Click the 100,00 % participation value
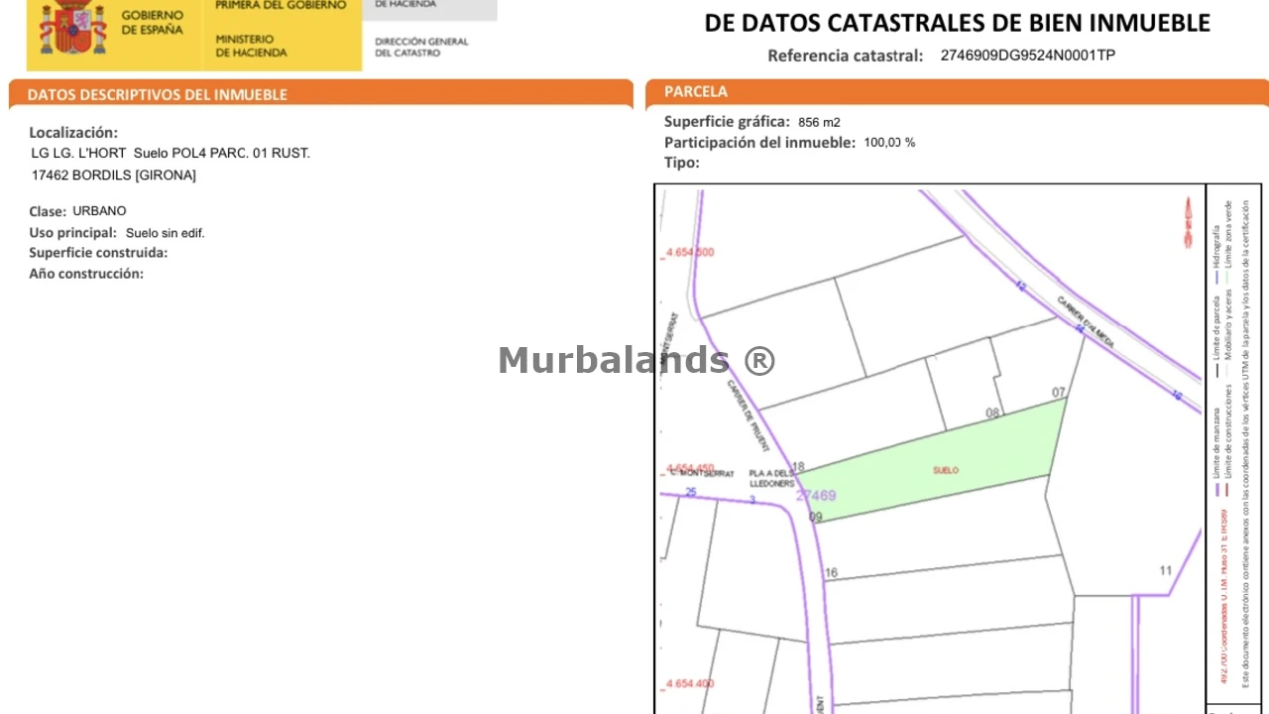 click(x=889, y=143)
